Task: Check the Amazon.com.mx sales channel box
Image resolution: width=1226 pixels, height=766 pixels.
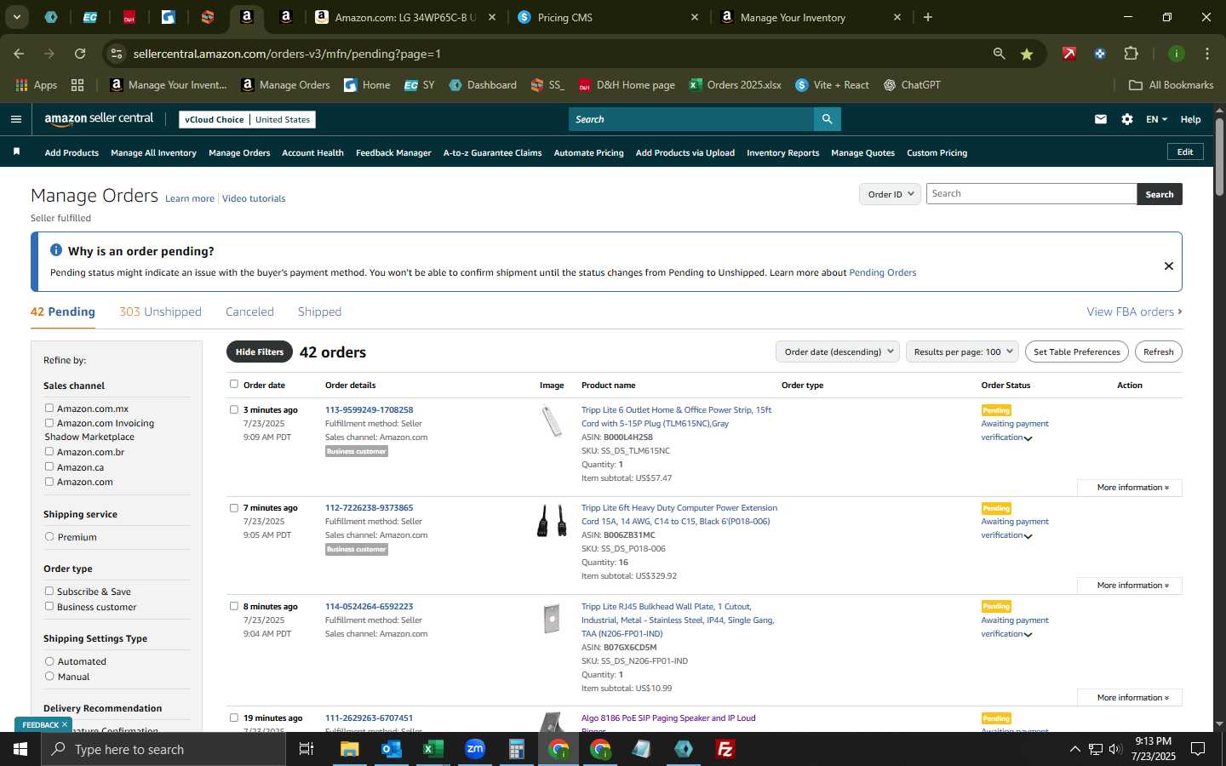Action: [x=49, y=408]
